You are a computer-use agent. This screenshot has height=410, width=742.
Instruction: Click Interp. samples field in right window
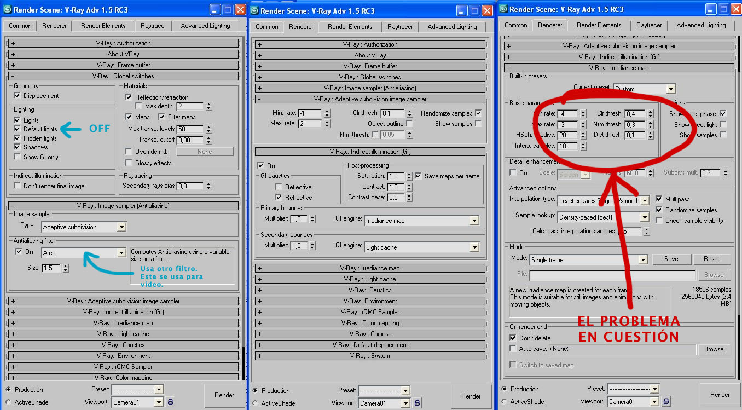pyautogui.click(x=567, y=146)
